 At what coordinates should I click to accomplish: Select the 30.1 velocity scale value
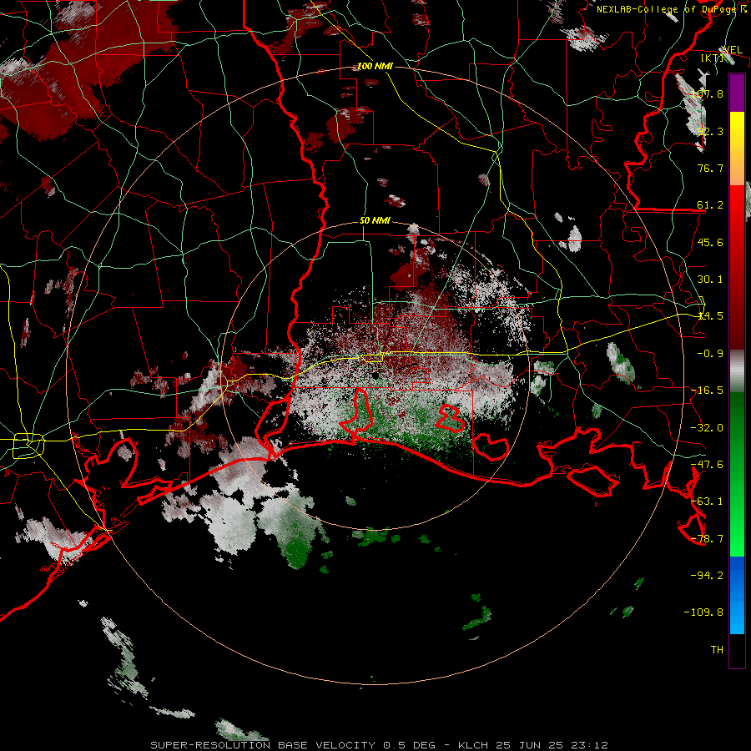click(710, 280)
